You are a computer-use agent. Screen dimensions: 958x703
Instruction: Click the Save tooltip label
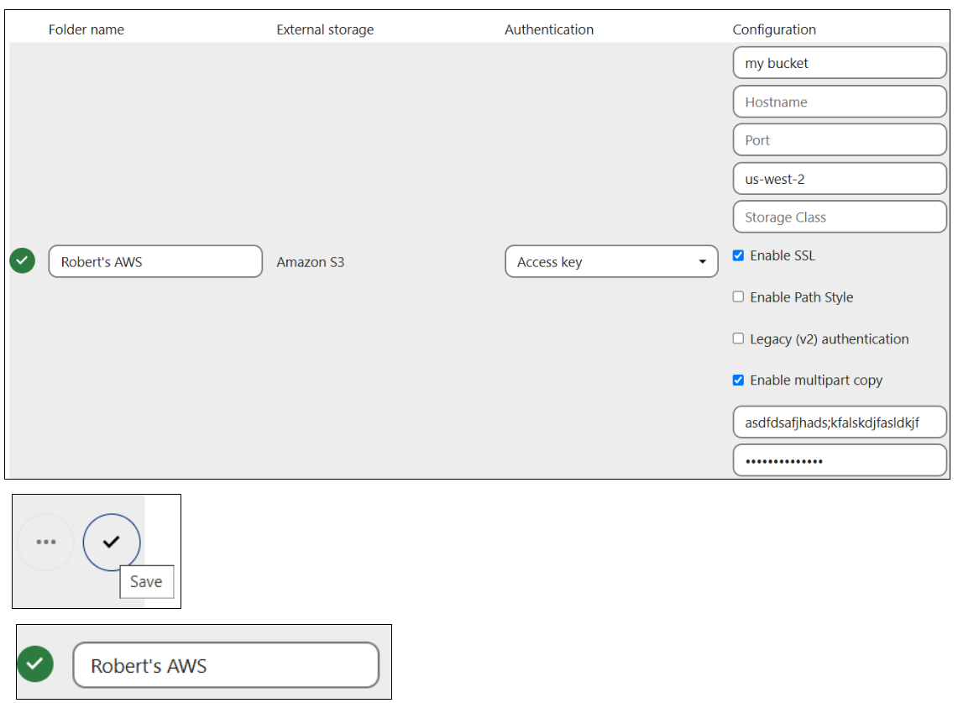point(147,582)
